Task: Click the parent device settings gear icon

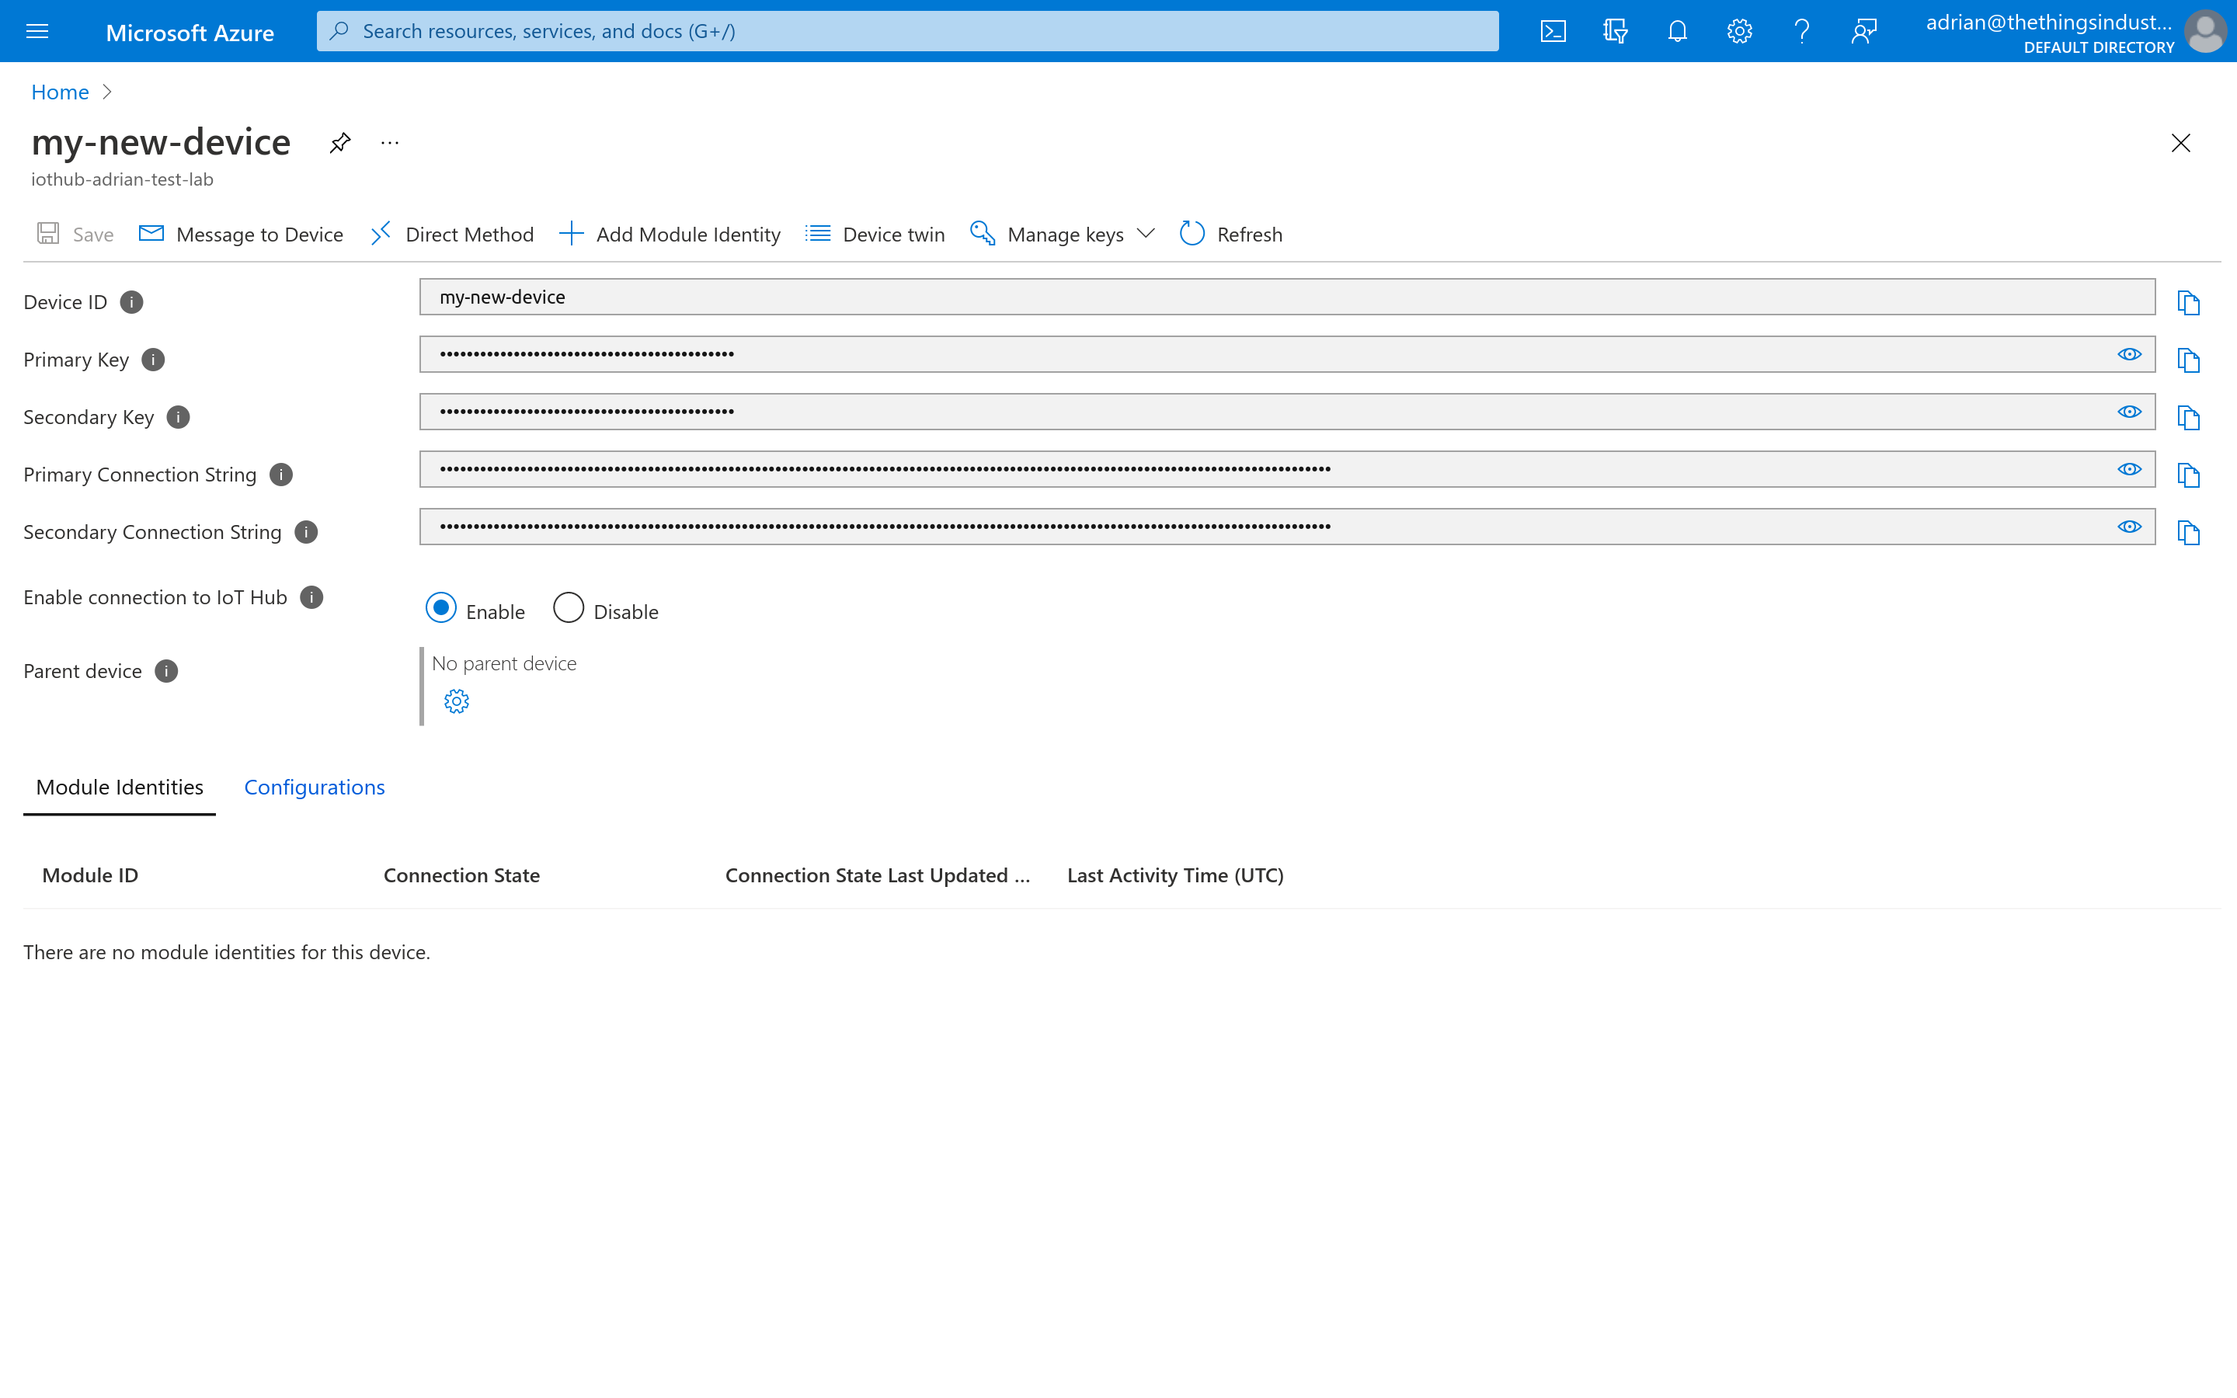Action: 457,701
